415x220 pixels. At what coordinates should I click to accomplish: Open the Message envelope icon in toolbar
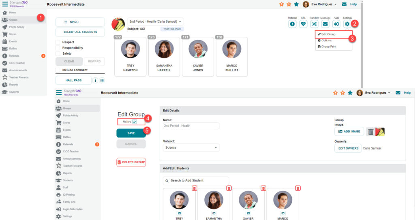(x=325, y=24)
